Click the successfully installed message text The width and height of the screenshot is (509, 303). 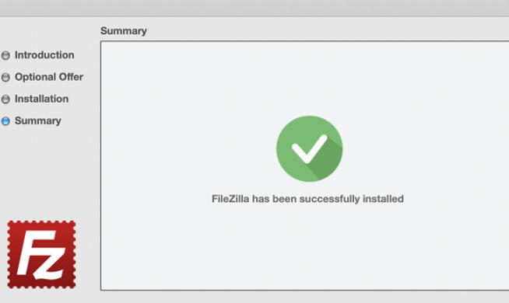[x=307, y=199]
